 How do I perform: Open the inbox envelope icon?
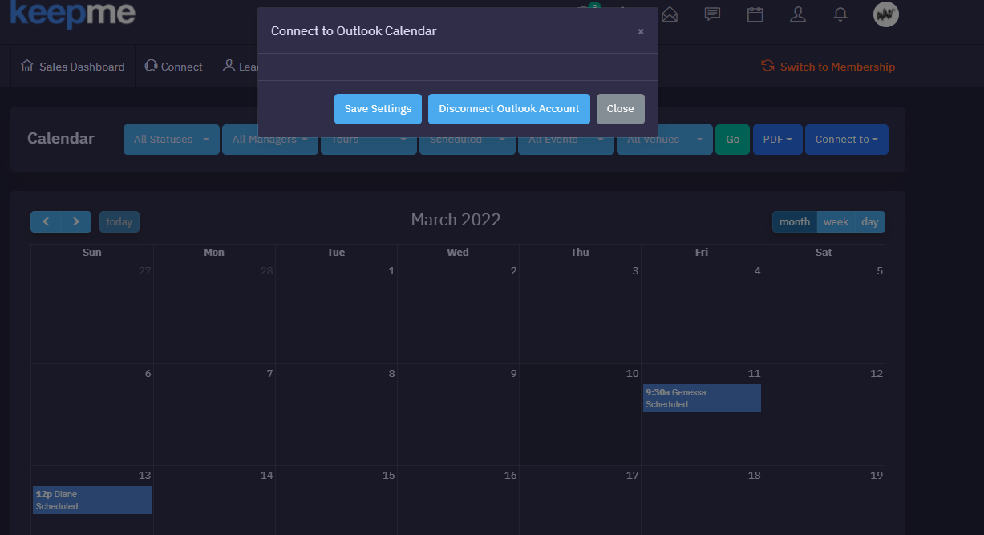coord(670,14)
